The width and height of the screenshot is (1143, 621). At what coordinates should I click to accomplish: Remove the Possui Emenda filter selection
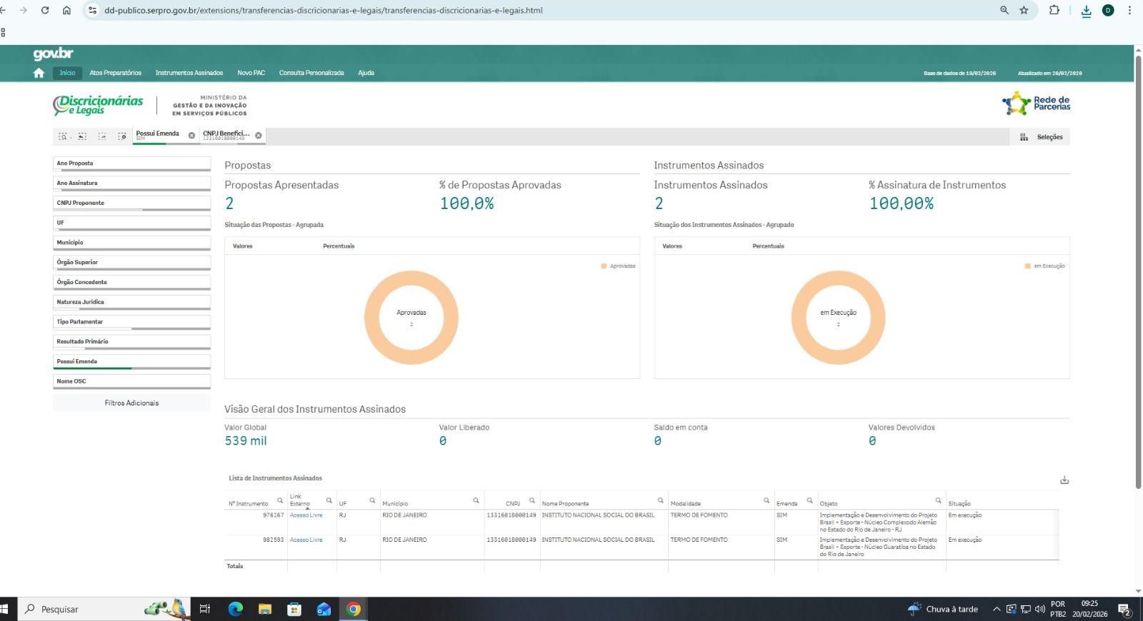click(191, 136)
